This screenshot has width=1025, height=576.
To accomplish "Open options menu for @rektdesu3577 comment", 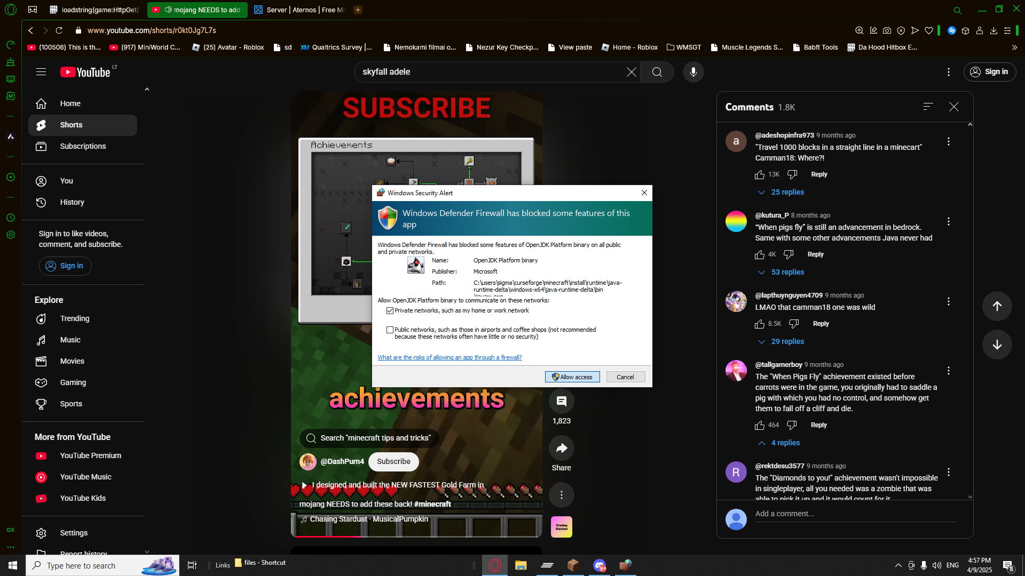I will coord(949,472).
